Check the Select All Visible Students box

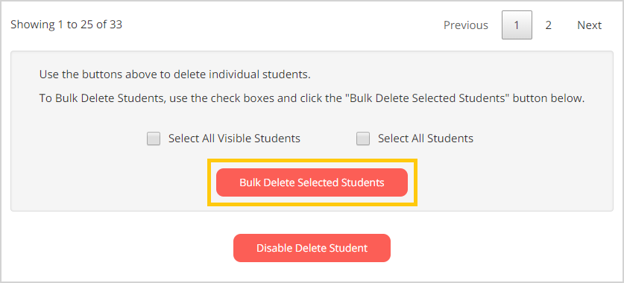154,139
